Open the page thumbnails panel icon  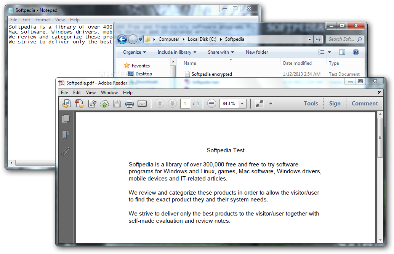[x=66, y=118]
